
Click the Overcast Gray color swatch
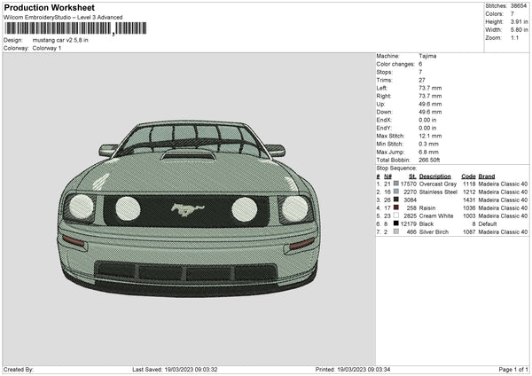coord(396,184)
